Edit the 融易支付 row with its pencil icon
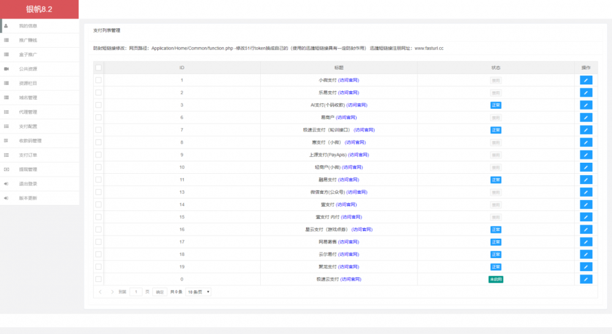The height and width of the screenshot is (334, 612). 586,180
